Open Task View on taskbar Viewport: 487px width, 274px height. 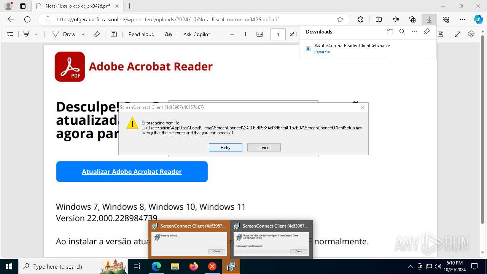(137, 266)
